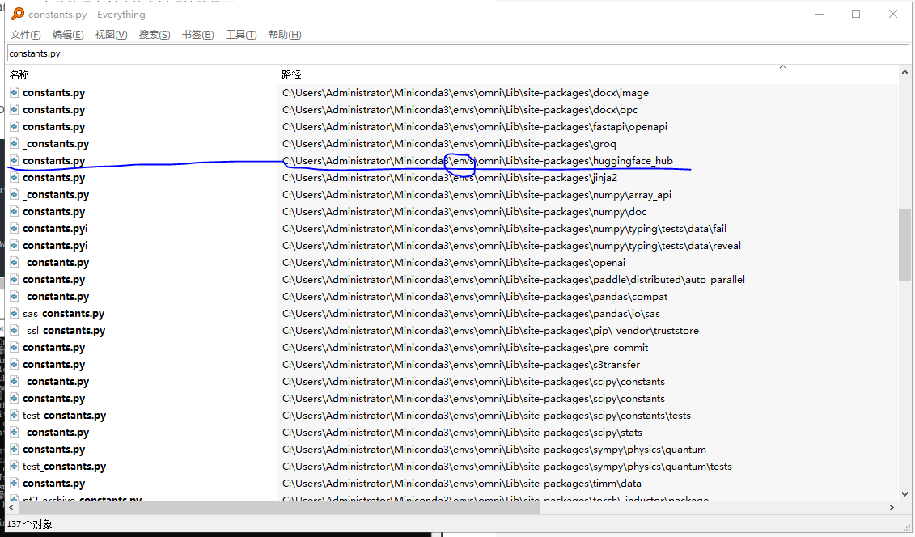Select file icon of constants.py in sympy\physics\quantum

pos(14,449)
